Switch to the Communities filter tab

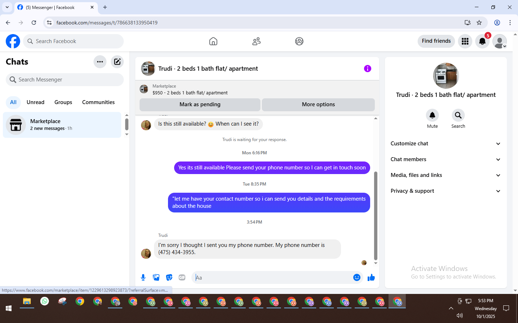(x=98, y=102)
